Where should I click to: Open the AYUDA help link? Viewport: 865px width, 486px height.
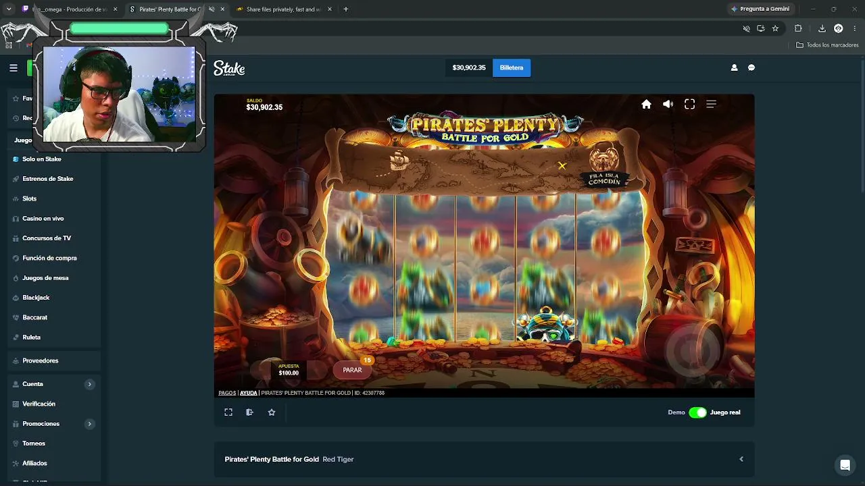tap(249, 393)
